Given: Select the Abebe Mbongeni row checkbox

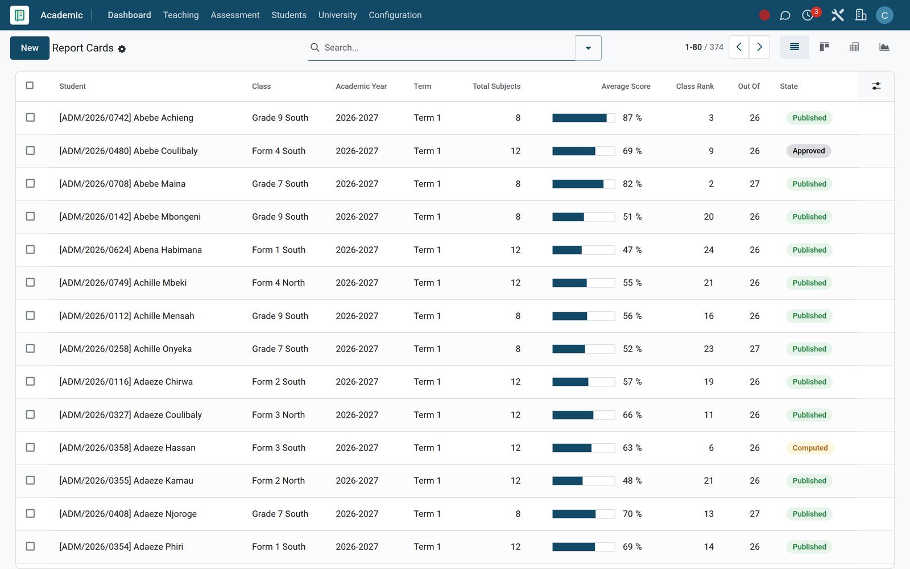Looking at the screenshot, I should click(x=30, y=216).
